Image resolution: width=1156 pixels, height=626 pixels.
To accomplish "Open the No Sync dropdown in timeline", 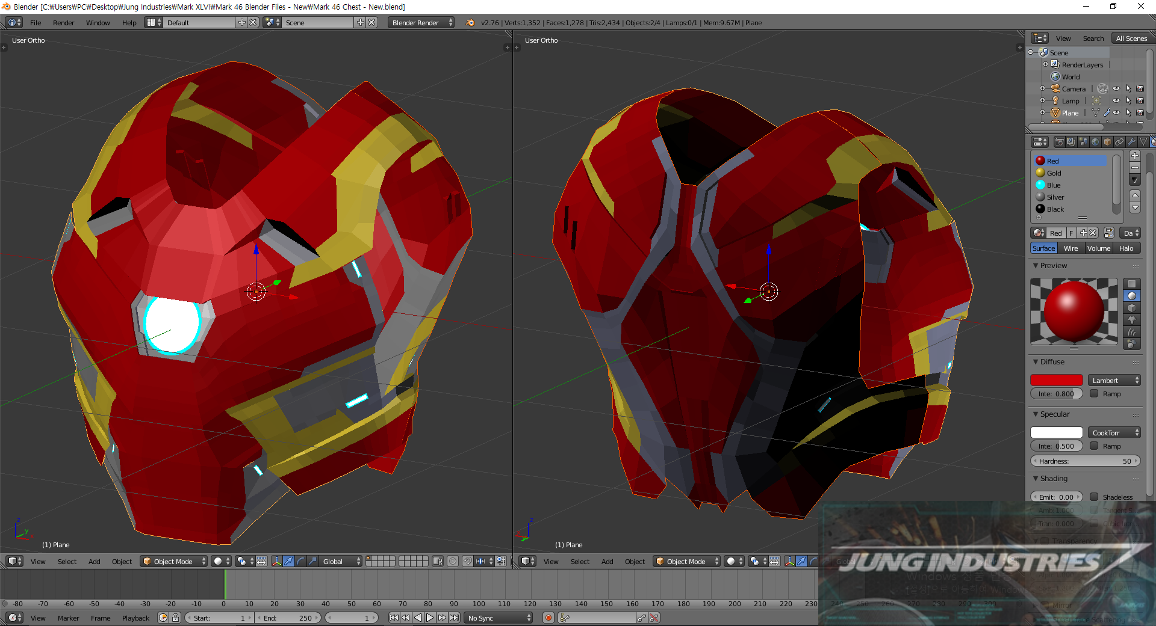I will (500, 618).
